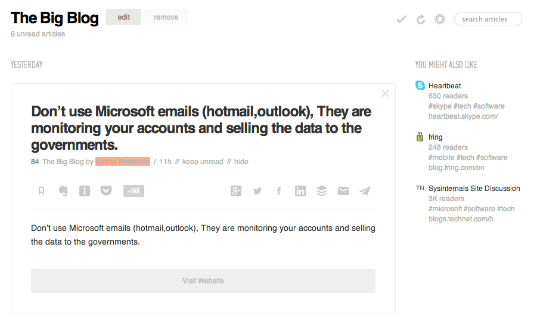Share article on Twitter
Screen dimensions: 537x321
pyautogui.click(x=257, y=191)
